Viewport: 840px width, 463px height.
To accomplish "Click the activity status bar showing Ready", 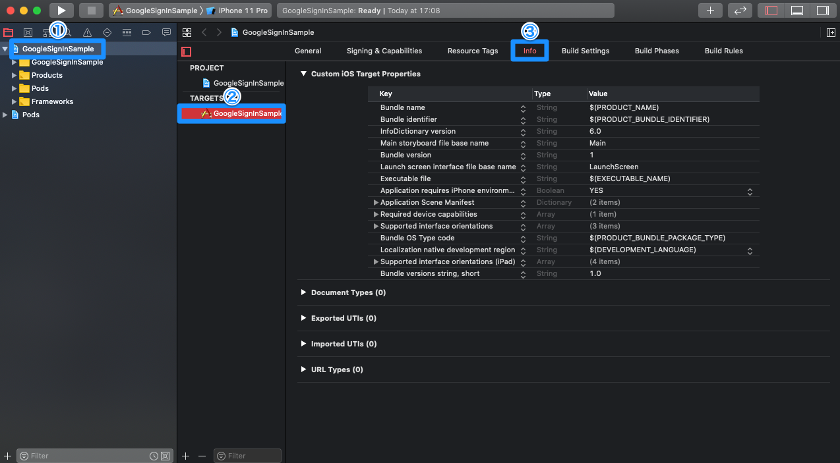I will (x=445, y=11).
